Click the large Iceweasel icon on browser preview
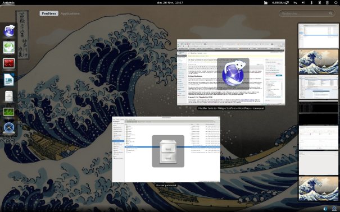 click(x=233, y=74)
